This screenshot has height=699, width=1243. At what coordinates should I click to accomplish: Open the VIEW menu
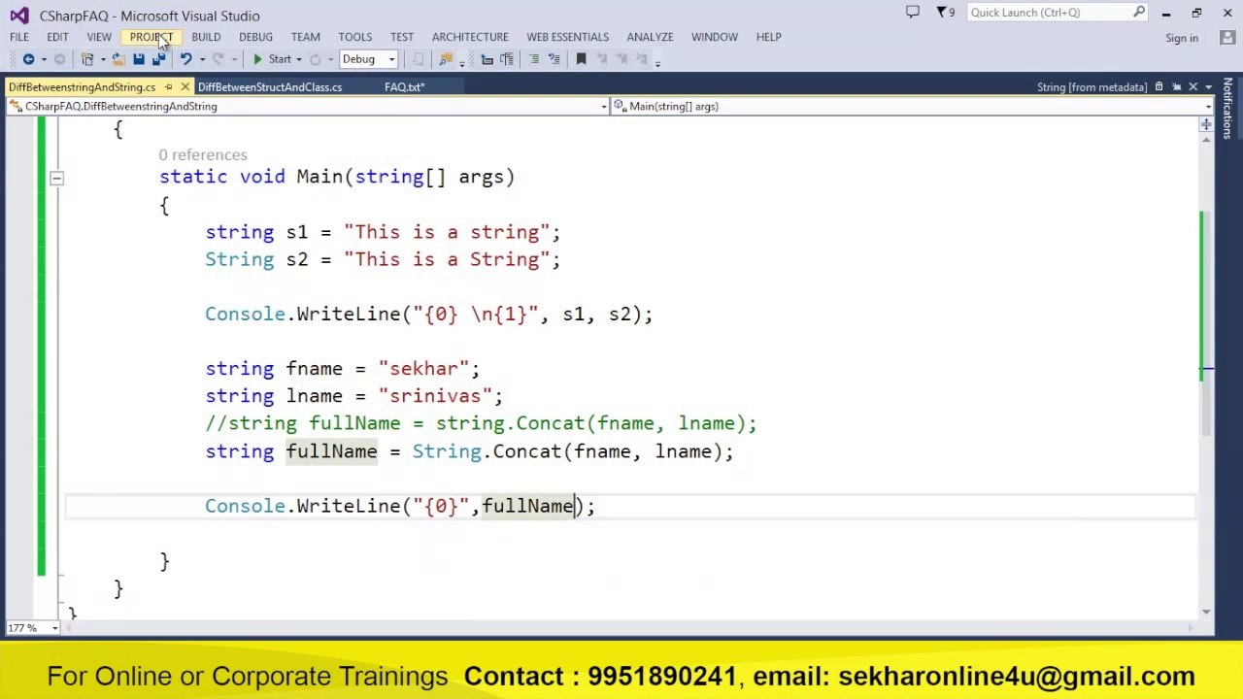coord(99,37)
